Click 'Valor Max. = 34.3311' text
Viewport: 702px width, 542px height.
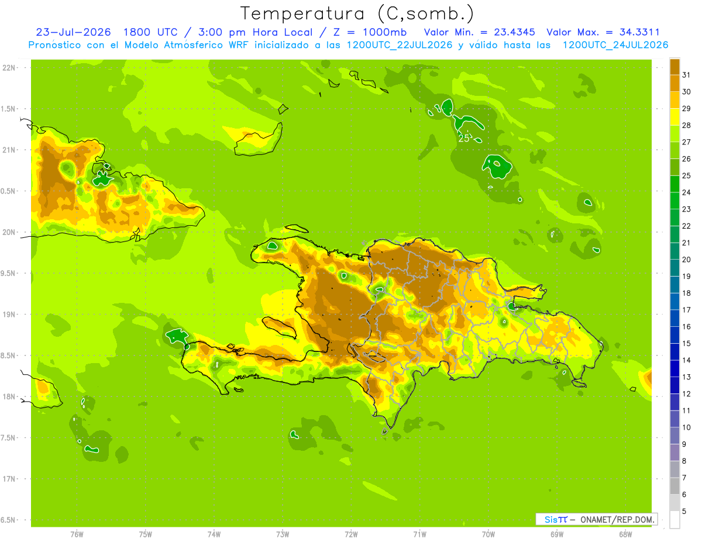[603, 32]
